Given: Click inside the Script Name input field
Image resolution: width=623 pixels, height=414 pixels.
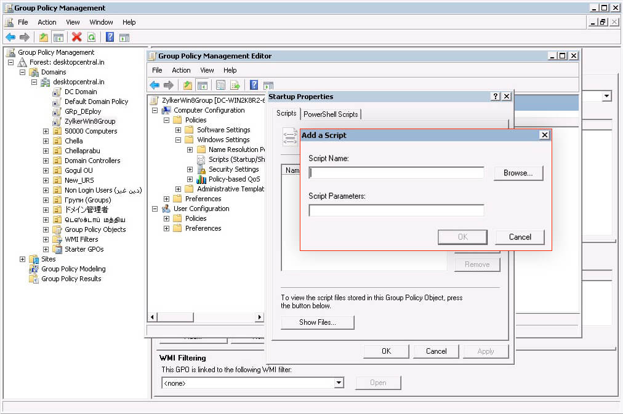Looking at the screenshot, I should pos(396,173).
